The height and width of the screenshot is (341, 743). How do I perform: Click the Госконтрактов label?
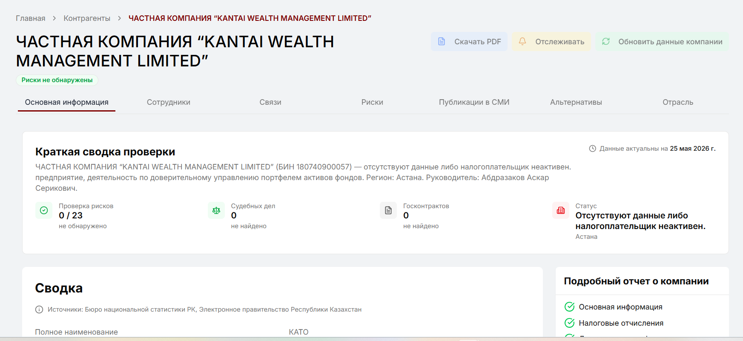[x=426, y=206]
